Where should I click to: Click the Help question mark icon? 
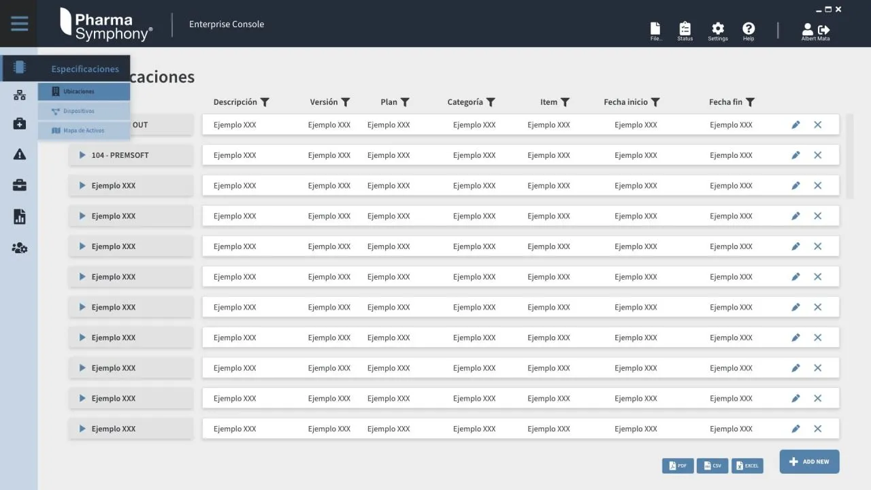pos(749,30)
